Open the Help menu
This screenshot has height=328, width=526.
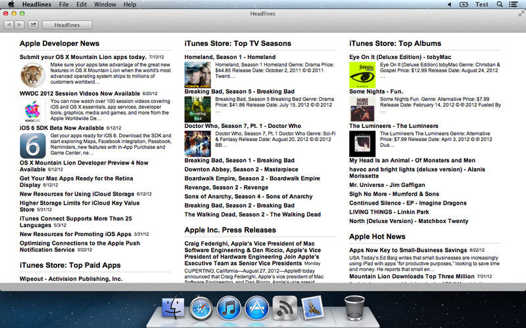click(x=130, y=5)
